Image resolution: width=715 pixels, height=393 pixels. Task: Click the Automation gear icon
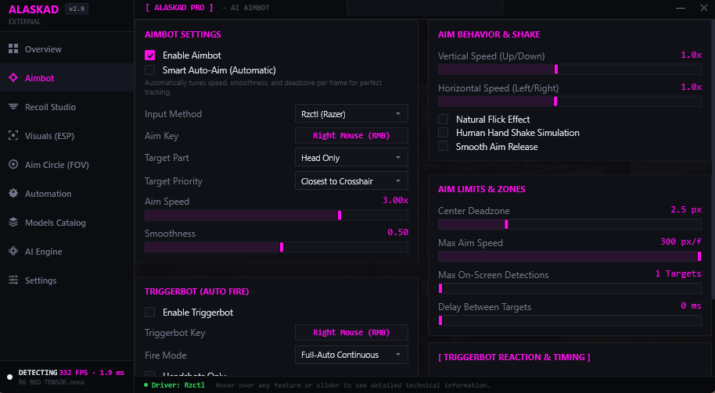click(x=13, y=193)
